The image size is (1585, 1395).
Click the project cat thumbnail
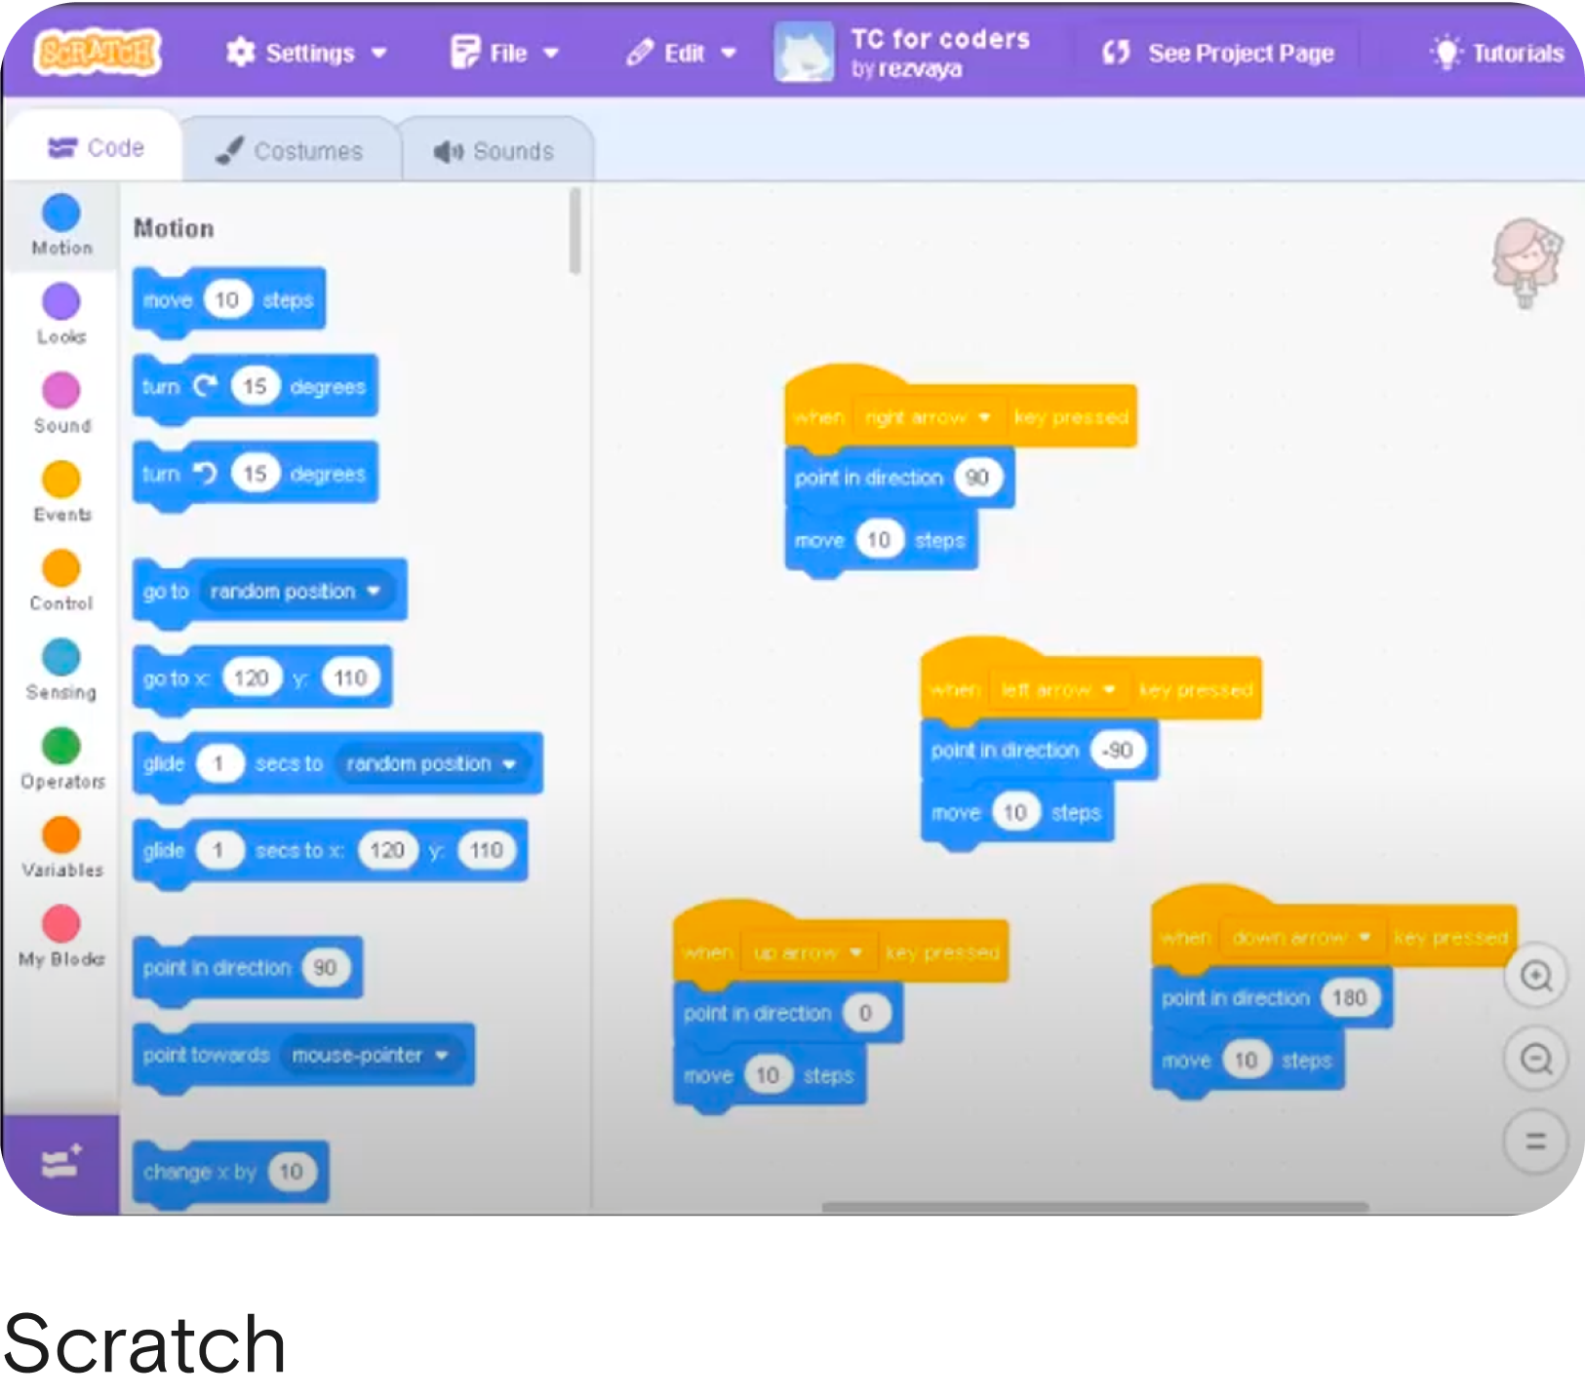tap(804, 52)
